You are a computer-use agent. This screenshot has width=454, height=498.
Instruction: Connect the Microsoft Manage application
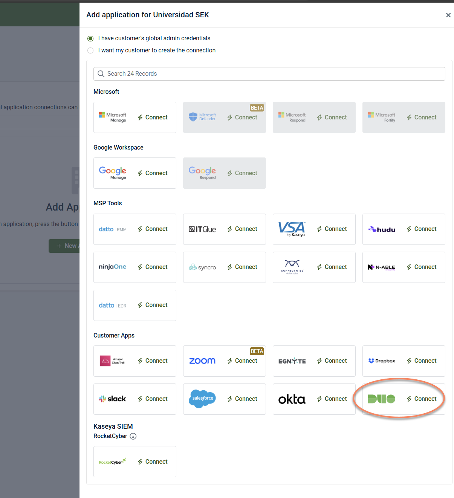(x=153, y=117)
